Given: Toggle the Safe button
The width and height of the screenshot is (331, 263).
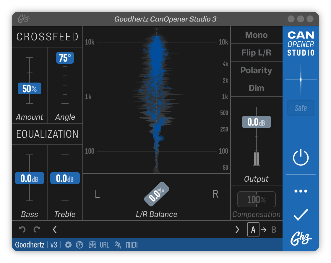Looking at the screenshot, I should pyautogui.click(x=301, y=108).
